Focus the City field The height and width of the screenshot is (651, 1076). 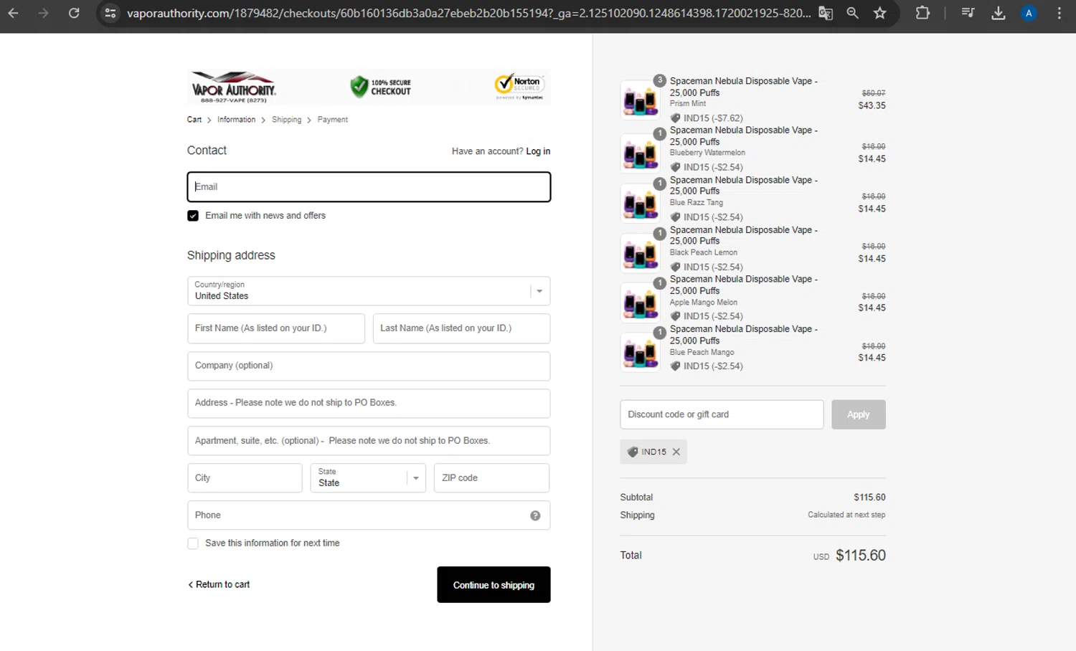point(245,477)
